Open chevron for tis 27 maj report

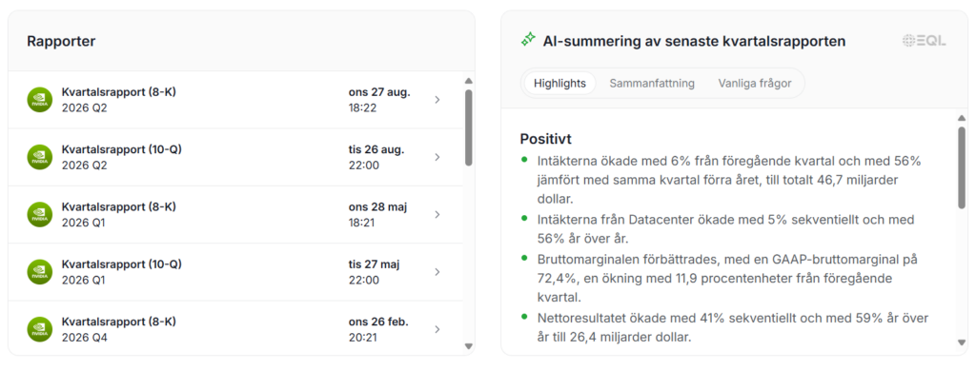pos(437,271)
